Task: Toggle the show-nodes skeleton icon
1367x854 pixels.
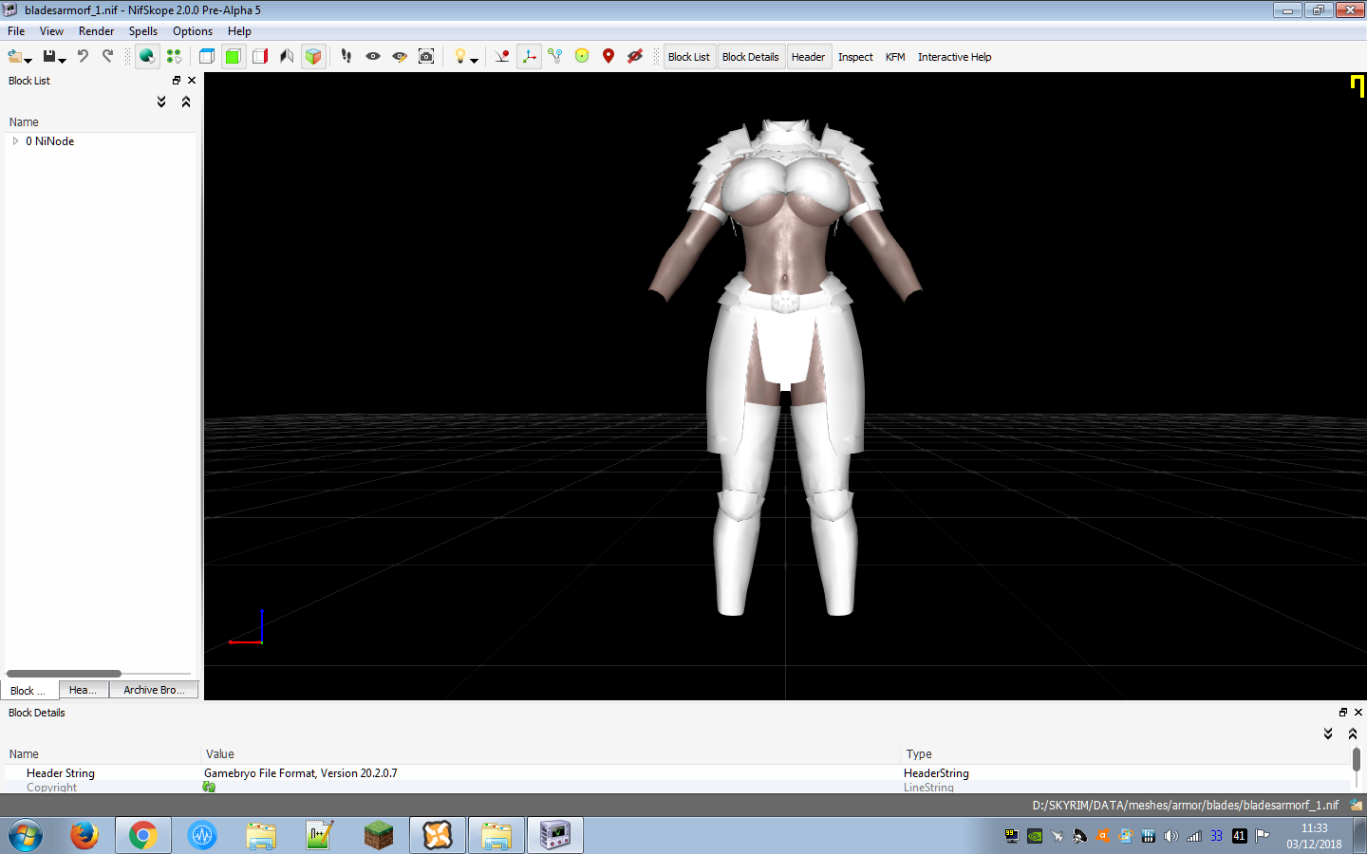Action: click(555, 57)
